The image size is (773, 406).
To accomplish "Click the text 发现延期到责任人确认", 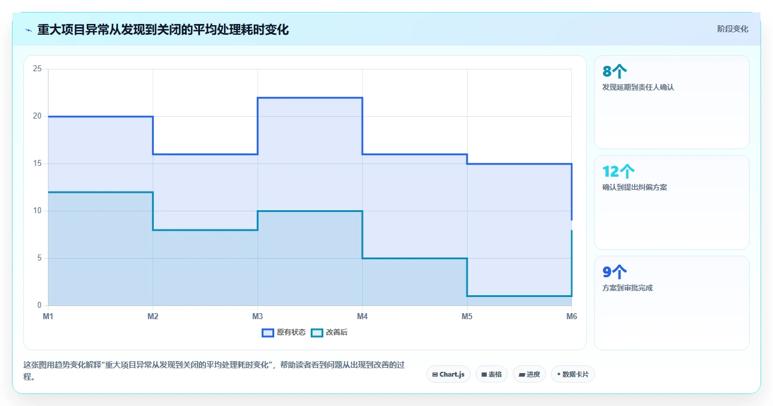I will [x=638, y=87].
